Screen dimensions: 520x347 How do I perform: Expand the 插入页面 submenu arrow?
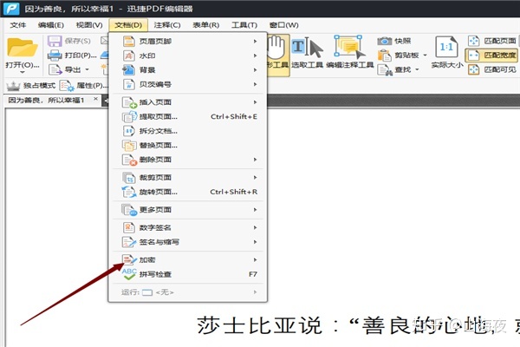click(x=255, y=102)
